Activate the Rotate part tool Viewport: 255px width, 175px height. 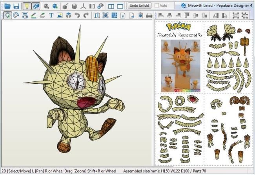[16, 15]
